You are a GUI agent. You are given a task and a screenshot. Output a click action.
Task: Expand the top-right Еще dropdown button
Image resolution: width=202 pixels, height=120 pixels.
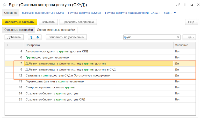point(192,22)
